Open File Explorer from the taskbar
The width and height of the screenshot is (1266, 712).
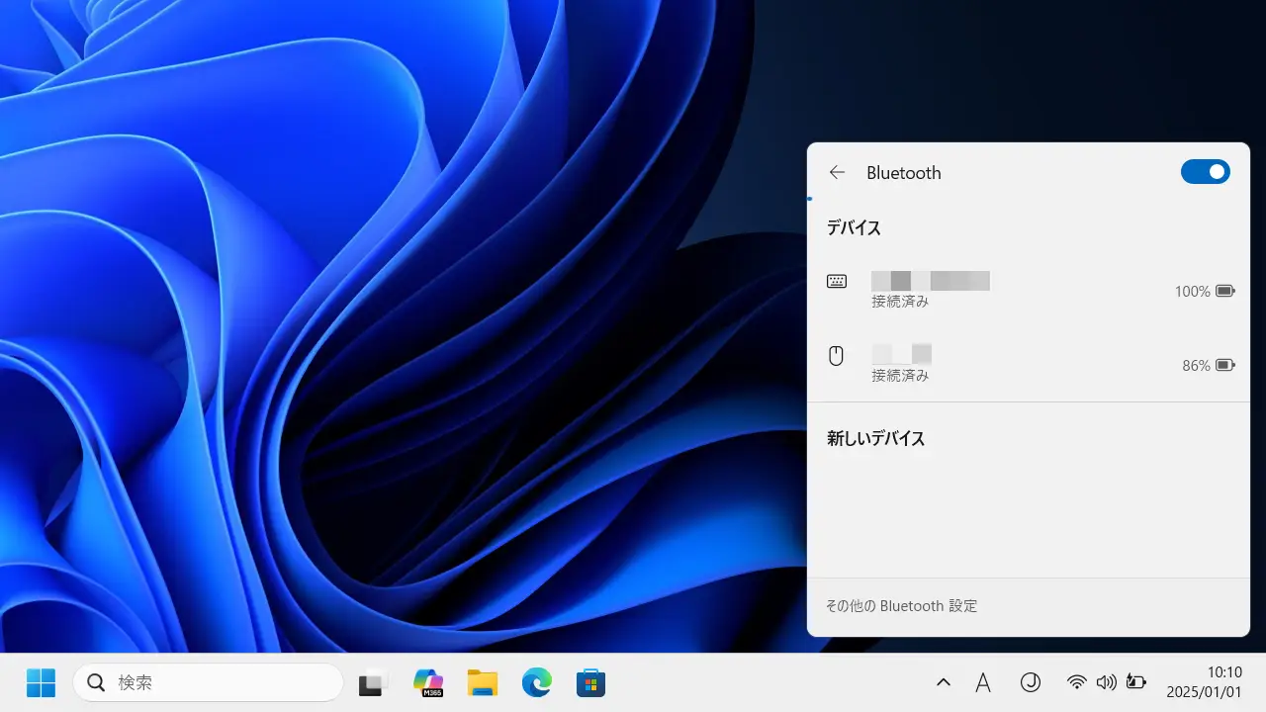pos(482,681)
